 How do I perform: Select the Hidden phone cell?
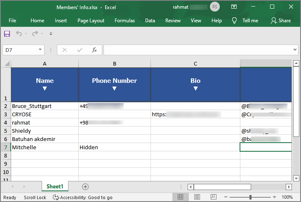tap(115, 147)
